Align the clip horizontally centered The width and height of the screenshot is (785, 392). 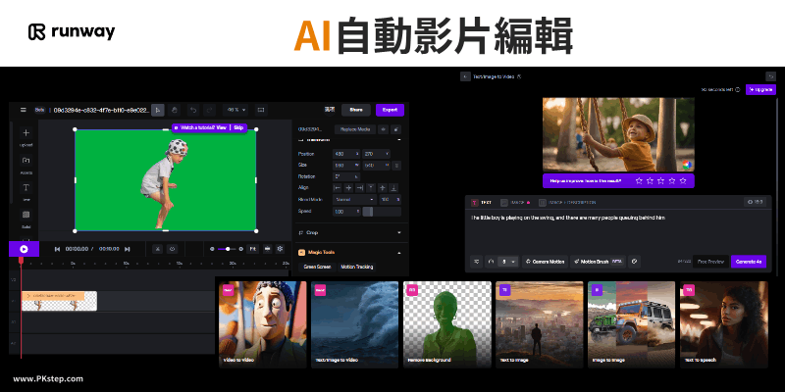click(x=349, y=188)
